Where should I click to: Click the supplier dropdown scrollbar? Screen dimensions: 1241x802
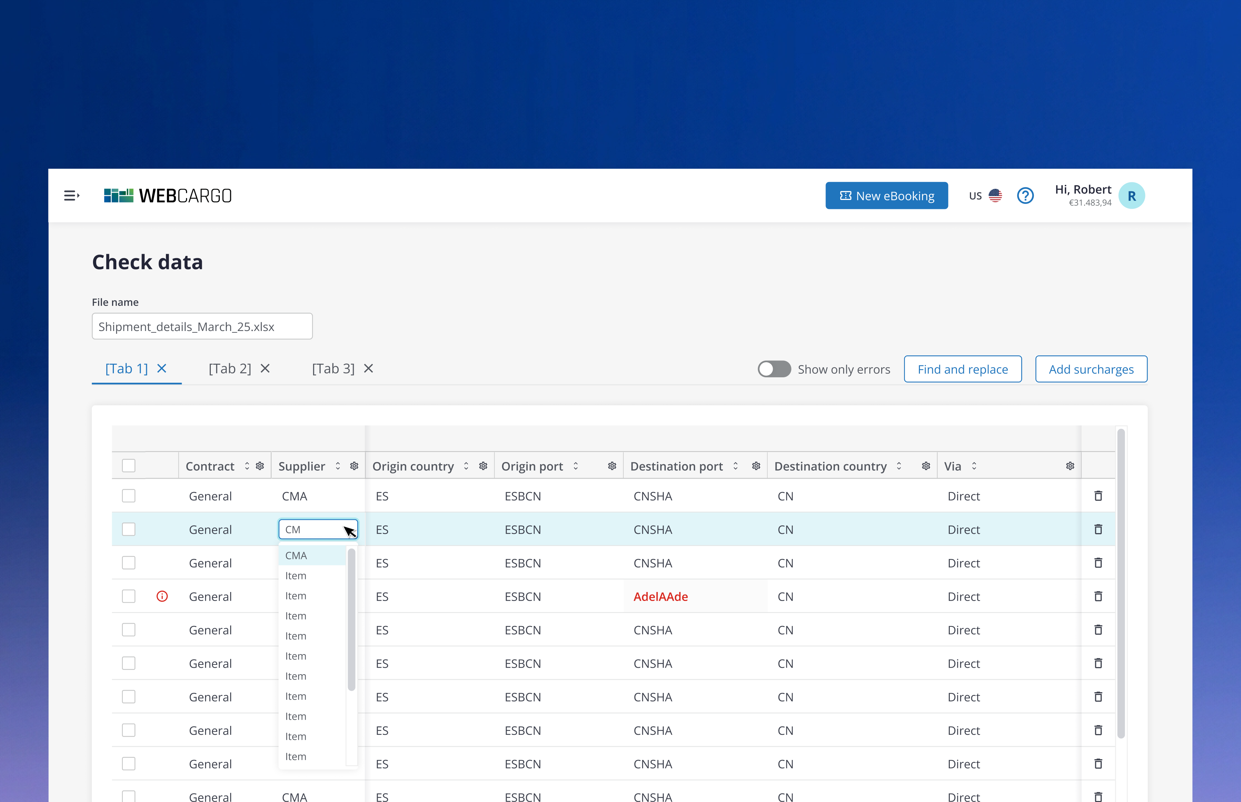point(352,620)
